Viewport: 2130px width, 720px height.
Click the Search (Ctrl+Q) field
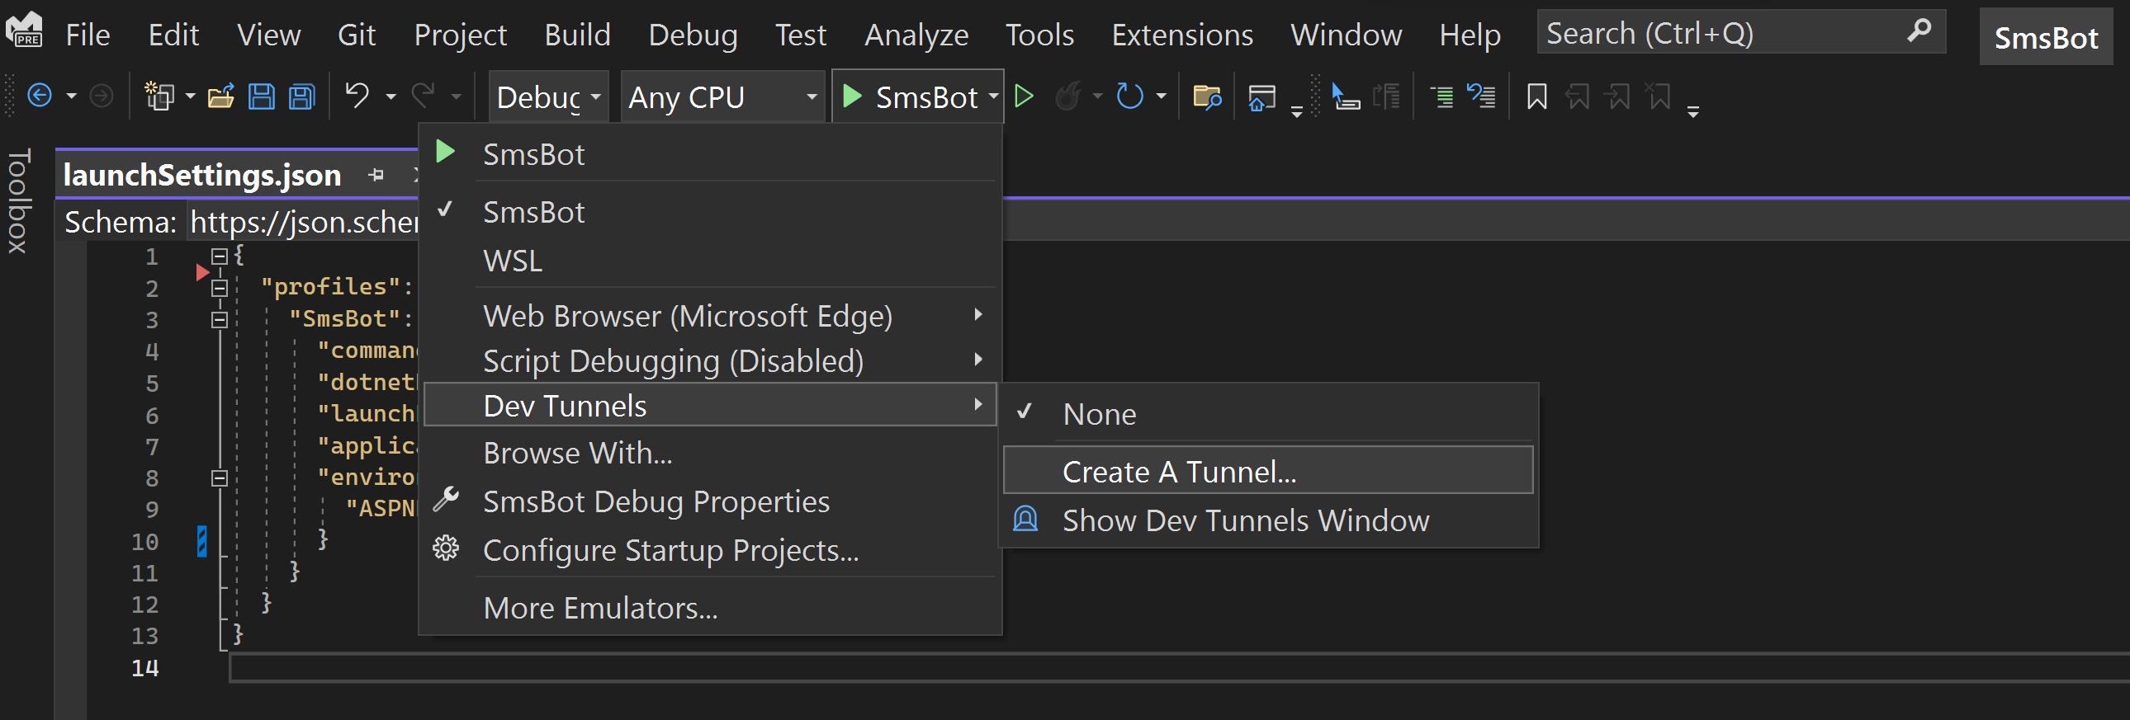1740,32
